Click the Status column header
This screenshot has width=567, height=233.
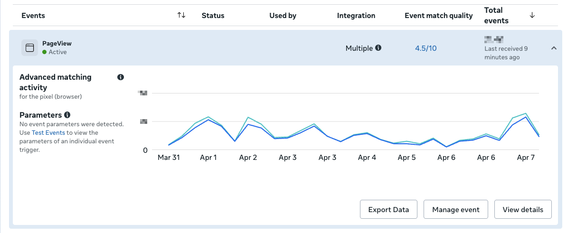pos(213,16)
